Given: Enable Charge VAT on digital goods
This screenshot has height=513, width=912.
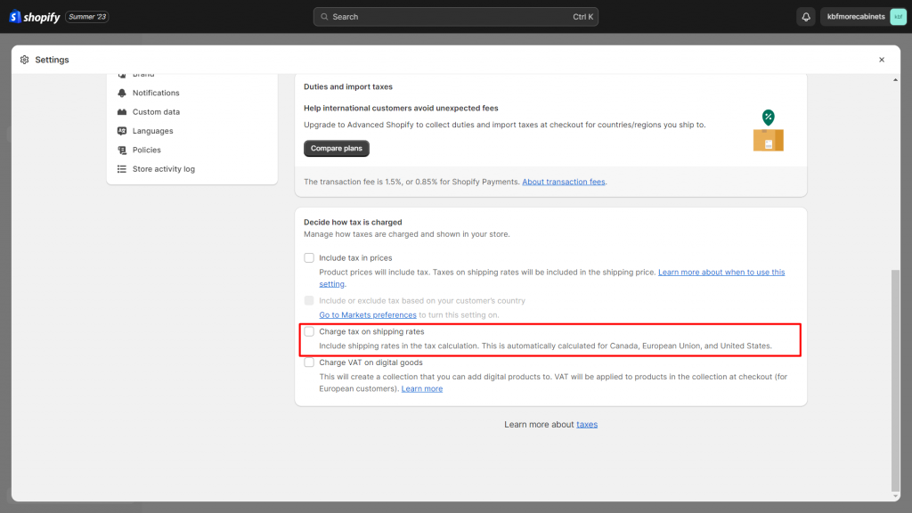Looking at the screenshot, I should pyautogui.click(x=309, y=362).
